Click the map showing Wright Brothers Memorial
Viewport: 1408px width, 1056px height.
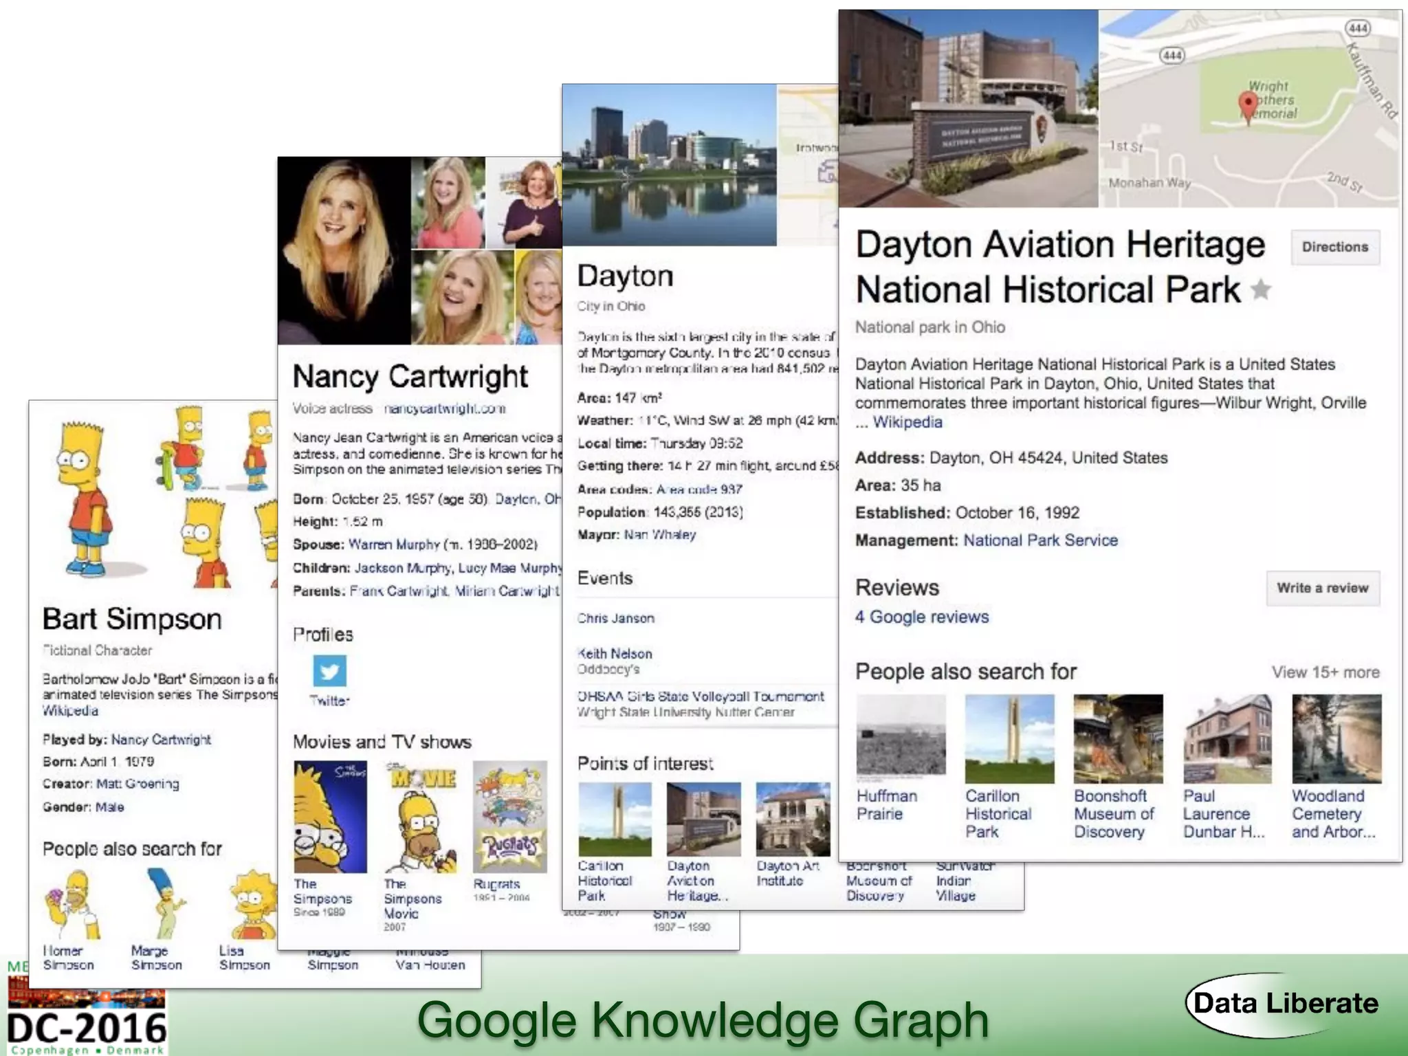[1248, 109]
